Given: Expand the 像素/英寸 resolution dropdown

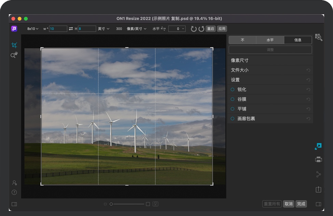Looking at the screenshot, I should pos(136,29).
